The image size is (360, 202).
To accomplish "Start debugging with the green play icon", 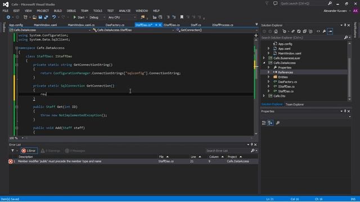I will pyautogui.click(x=75, y=17).
